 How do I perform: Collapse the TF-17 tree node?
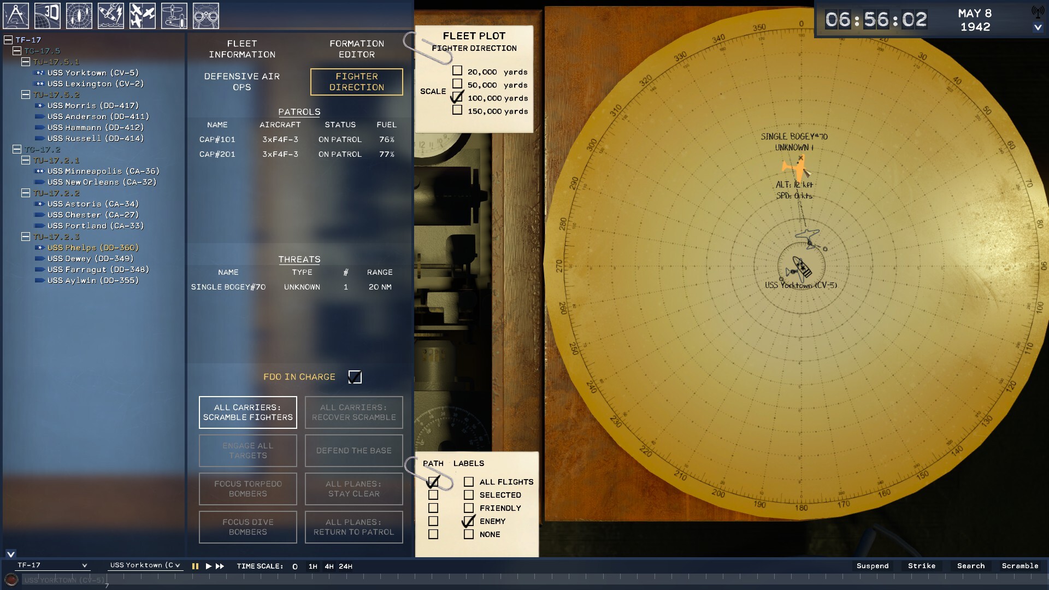(x=8, y=40)
